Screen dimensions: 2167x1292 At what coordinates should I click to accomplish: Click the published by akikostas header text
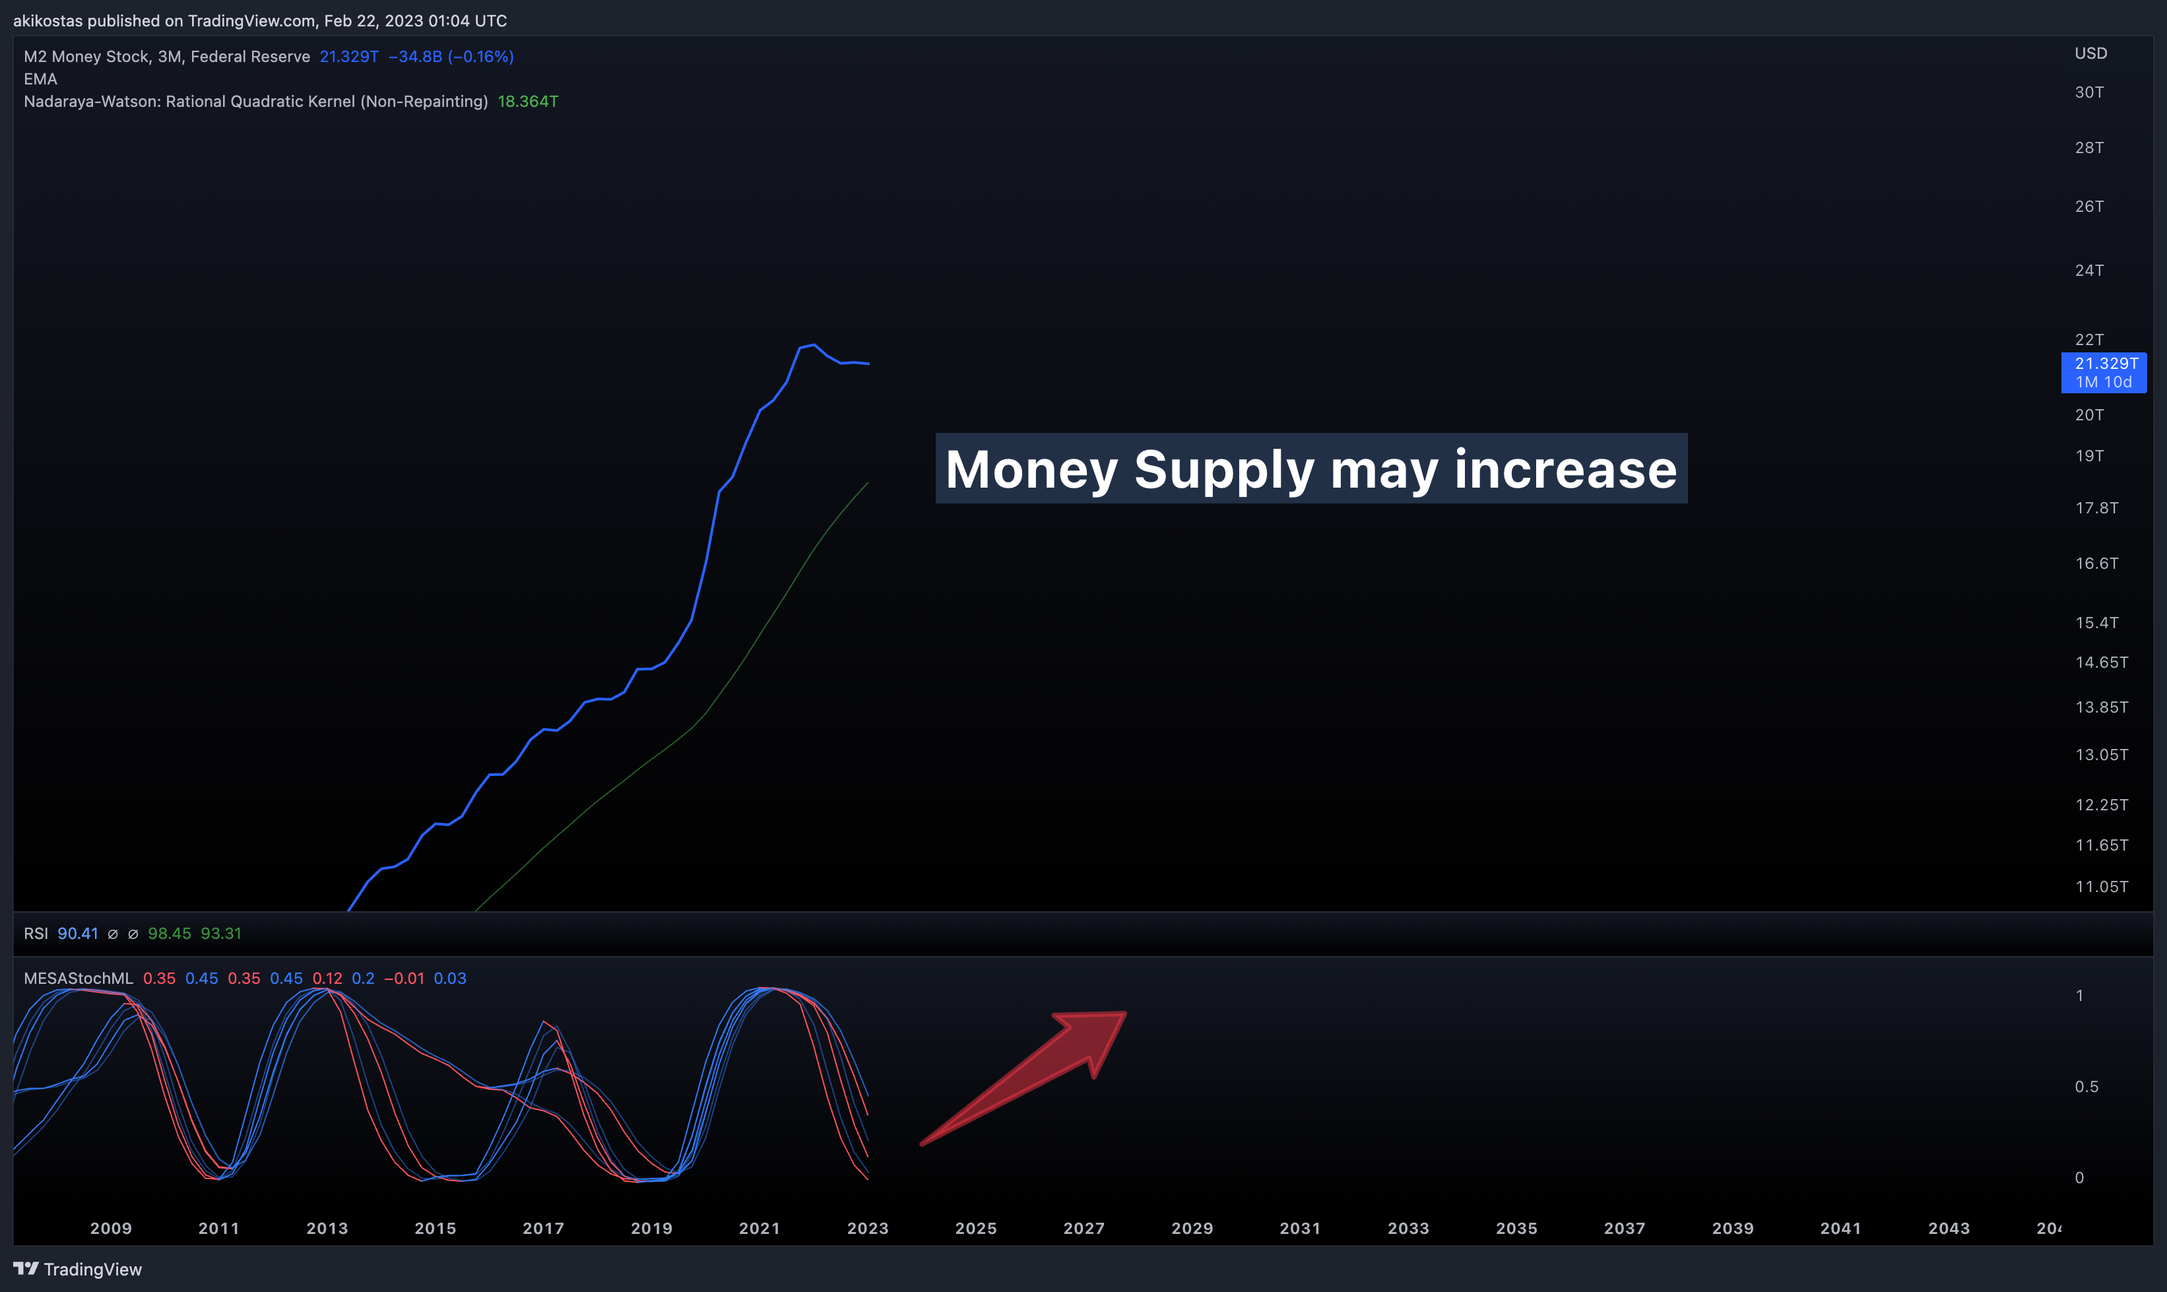coord(259,20)
